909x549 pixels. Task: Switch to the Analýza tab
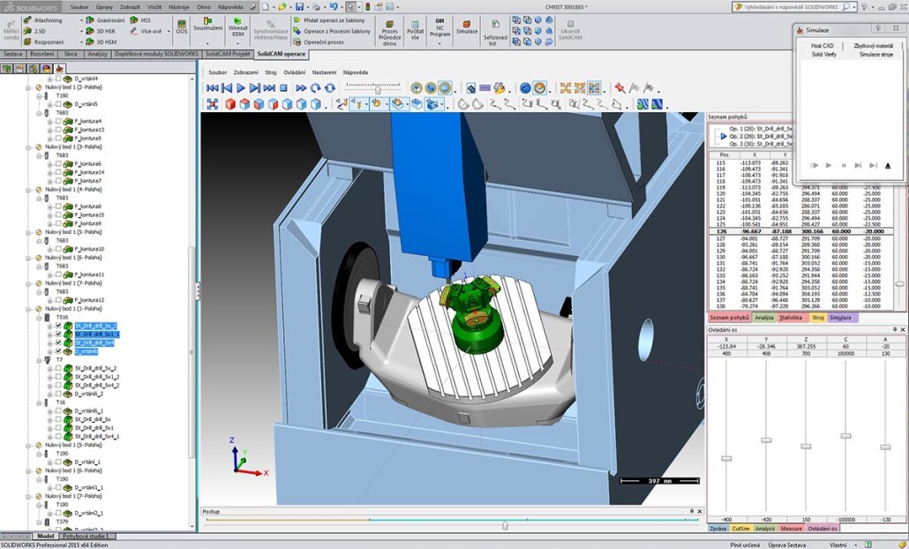point(764,318)
